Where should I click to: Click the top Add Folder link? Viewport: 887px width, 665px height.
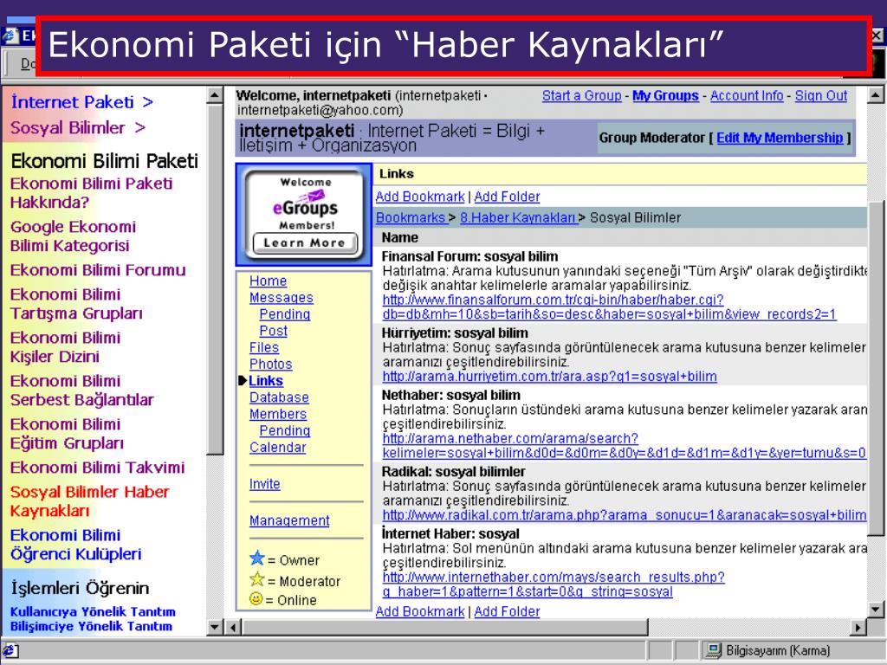507,197
